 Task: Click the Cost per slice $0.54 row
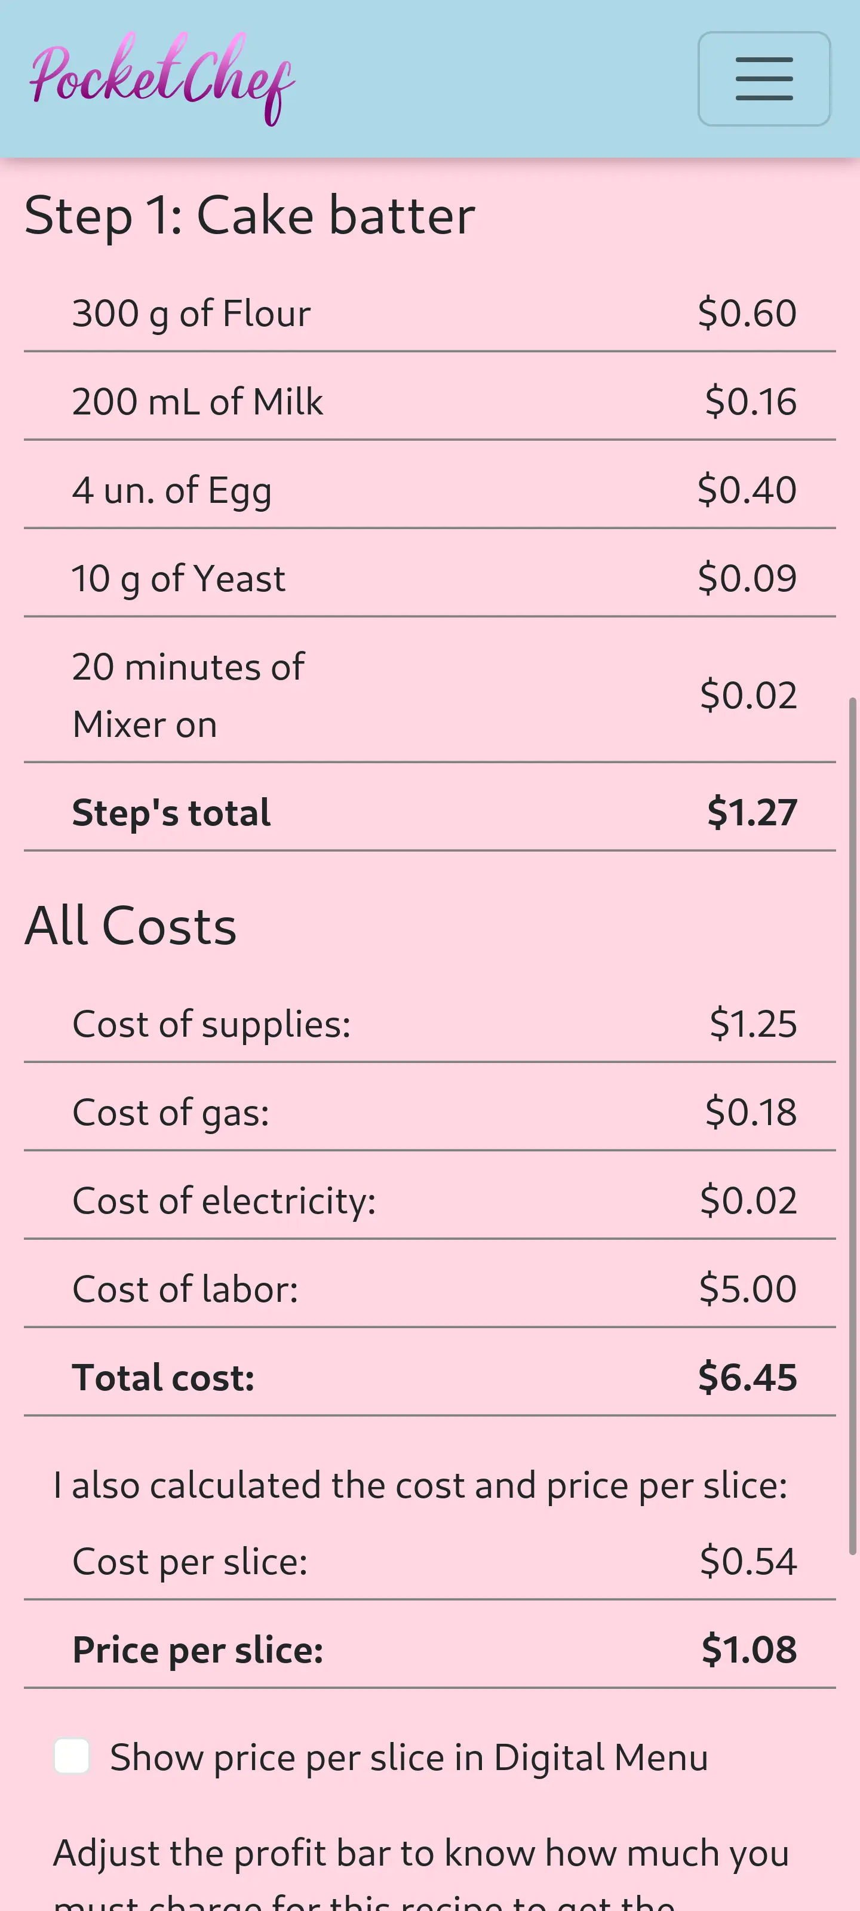[429, 1561]
